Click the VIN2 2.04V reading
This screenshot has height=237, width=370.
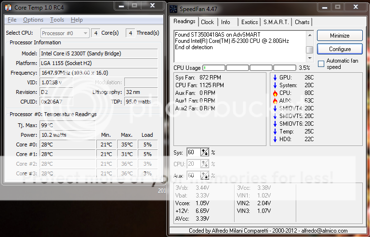tap(254, 203)
